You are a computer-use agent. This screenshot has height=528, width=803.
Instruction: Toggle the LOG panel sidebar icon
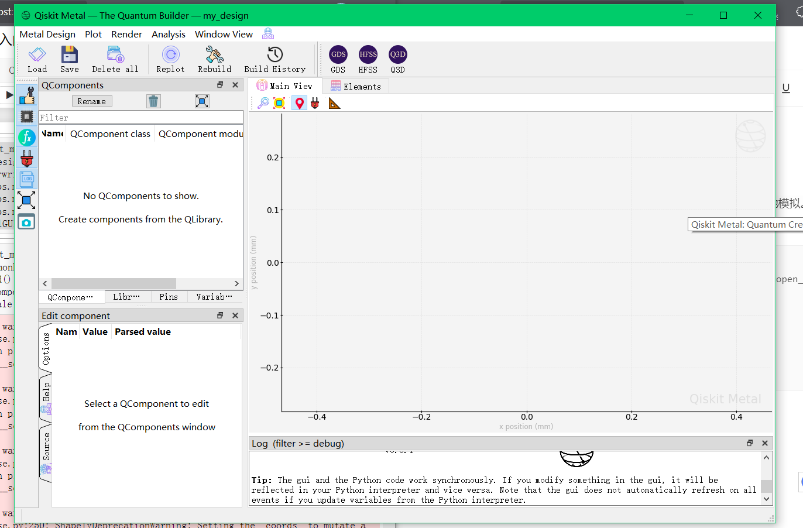click(26, 179)
